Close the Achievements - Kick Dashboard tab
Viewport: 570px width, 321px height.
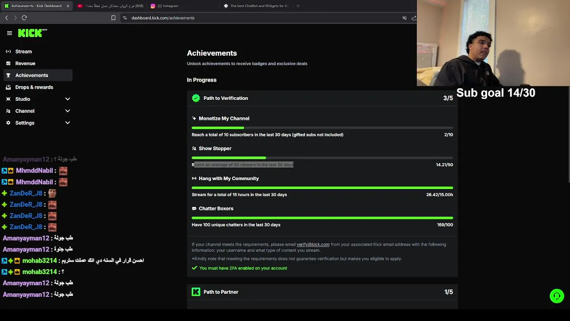tap(68, 6)
